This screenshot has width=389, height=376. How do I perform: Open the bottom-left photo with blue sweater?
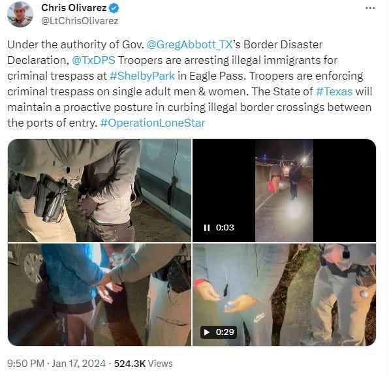tap(99, 294)
